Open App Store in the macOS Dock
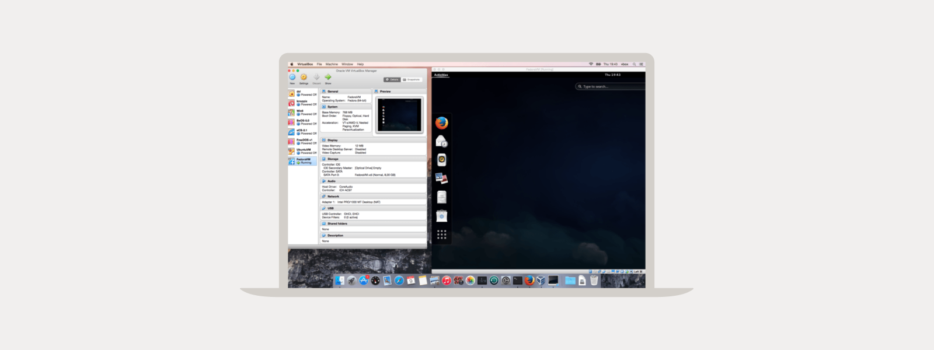934x350 pixels. click(x=364, y=280)
